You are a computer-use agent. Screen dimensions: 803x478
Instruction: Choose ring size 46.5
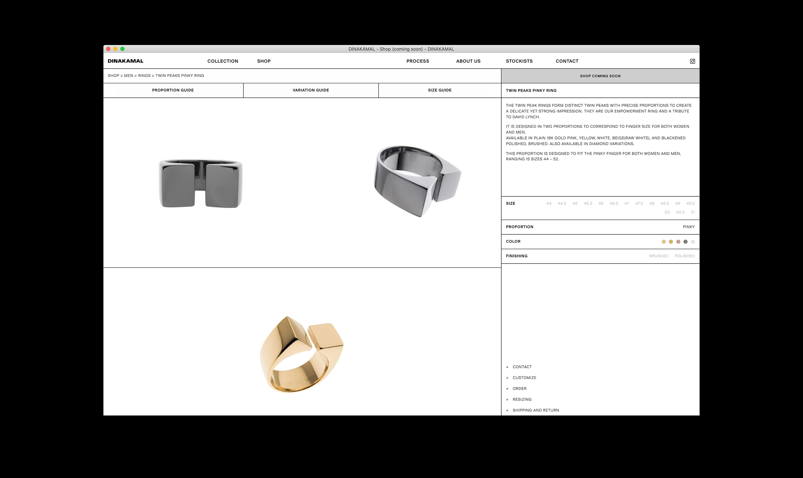(x=613, y=203)
